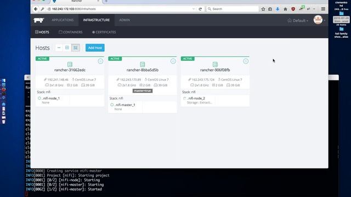The image size is (351, 197).
Task: Open host rancher-906f08fb
Action: pyautogui.click(x=215, y=70)
